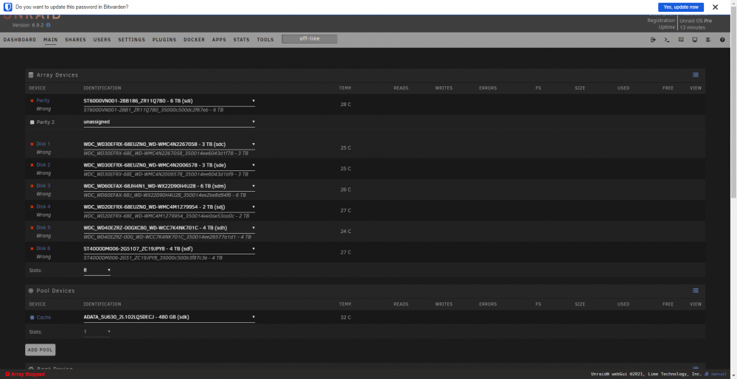The image size is (737, 379).
Task: Go to the Dashboard tab
Action: (20, 40)
